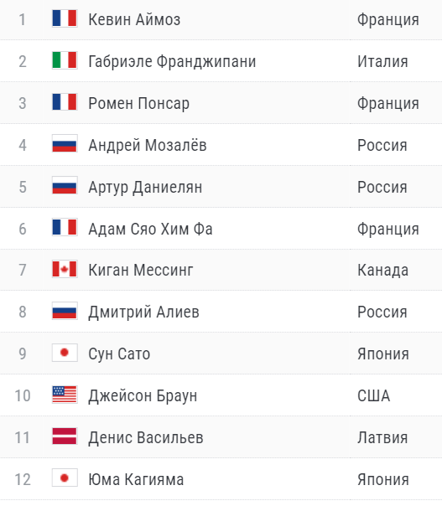The height and width of the screenshot is (506, 442).
Task: Click the Canadian flag beside Киган Мессинг
Action: (65, 269)
